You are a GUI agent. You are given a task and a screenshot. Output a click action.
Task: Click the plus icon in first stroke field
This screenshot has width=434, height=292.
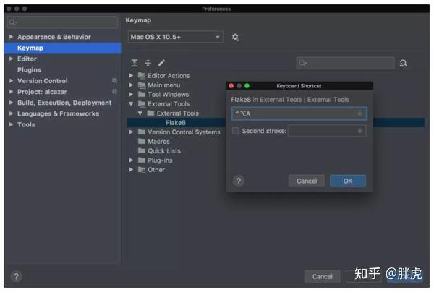[x=359, y=113]
